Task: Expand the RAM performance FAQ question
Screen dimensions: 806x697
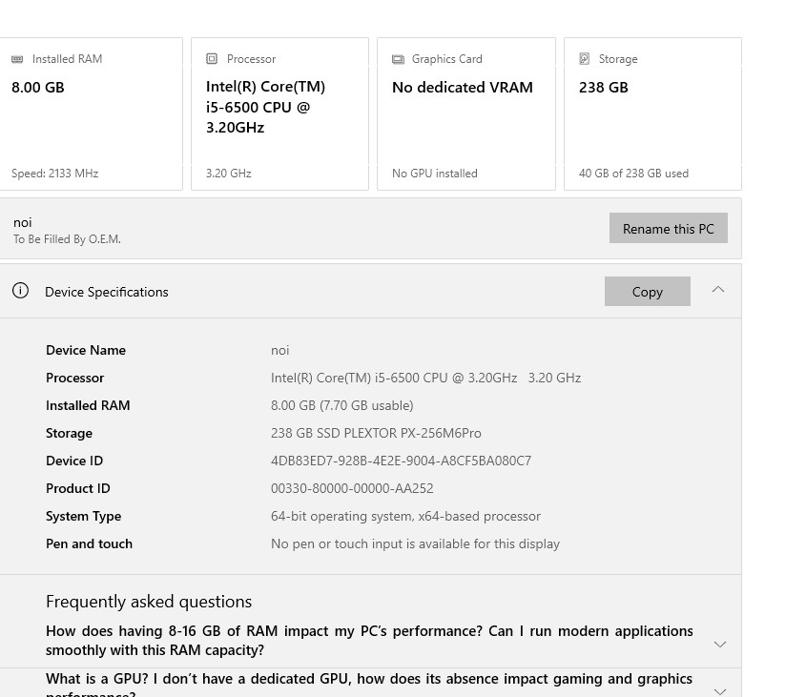Action: point(720,645)
